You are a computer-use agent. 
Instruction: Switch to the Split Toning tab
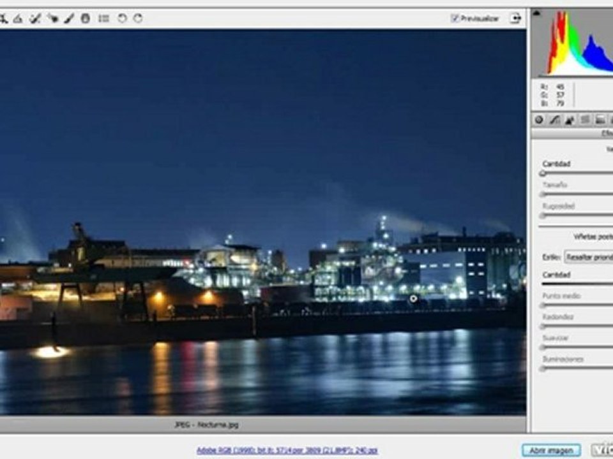[600, 120]
